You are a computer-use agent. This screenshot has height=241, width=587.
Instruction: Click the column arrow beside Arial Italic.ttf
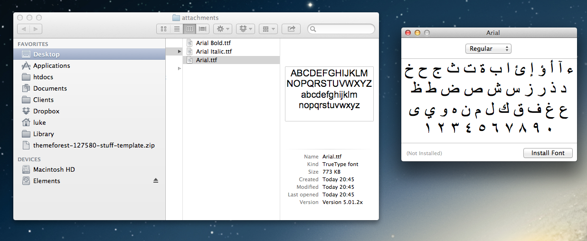click(179, 51)
